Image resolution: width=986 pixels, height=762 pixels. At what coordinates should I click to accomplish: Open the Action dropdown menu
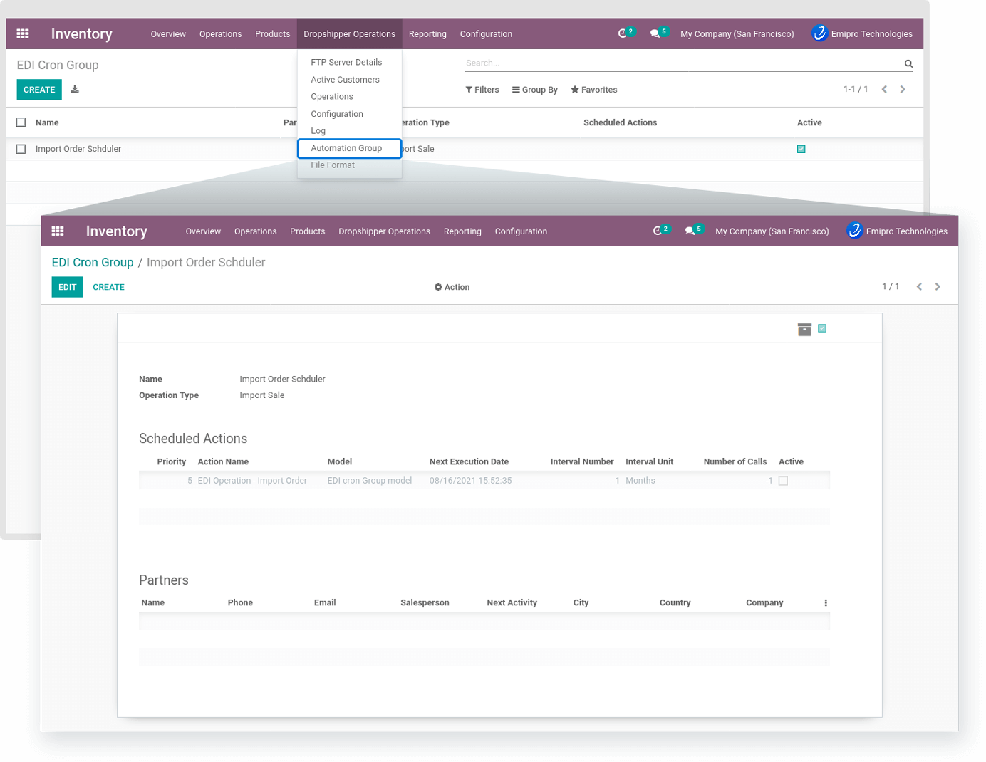452,287
